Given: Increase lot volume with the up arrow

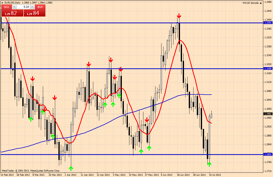Looking at the screenshot, I should 32,7.
